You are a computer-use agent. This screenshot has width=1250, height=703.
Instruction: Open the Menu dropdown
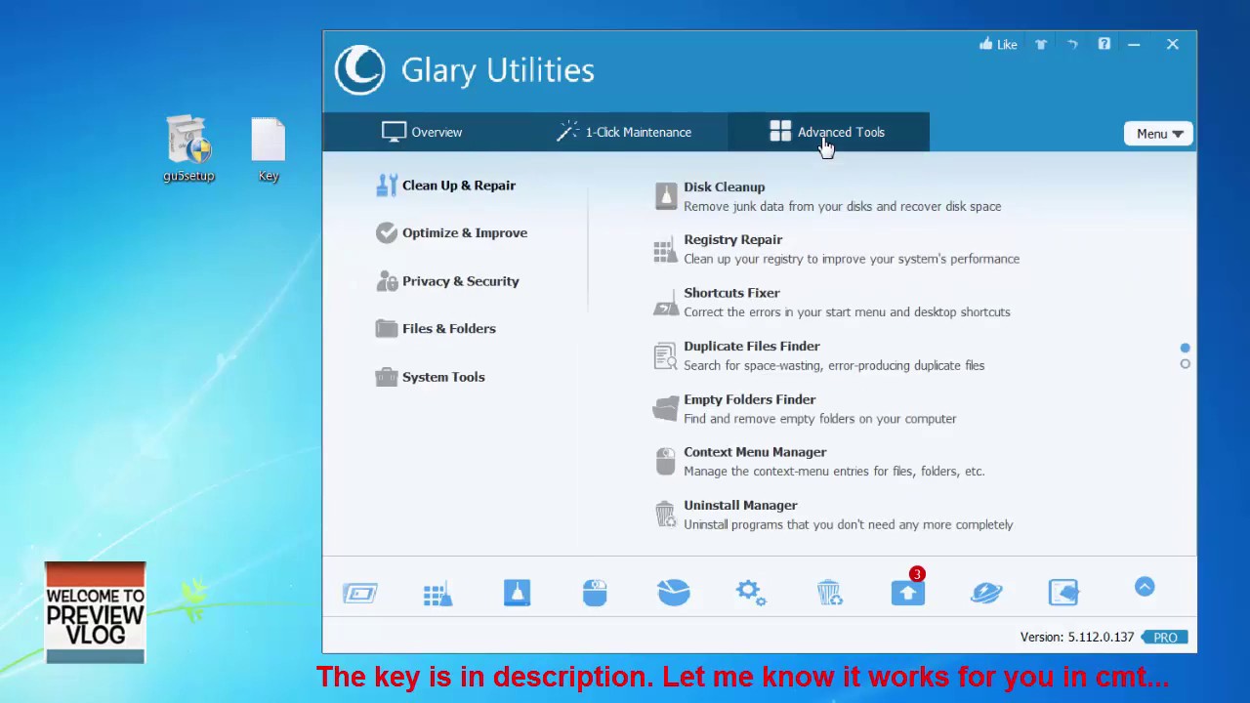(1158, 134)
